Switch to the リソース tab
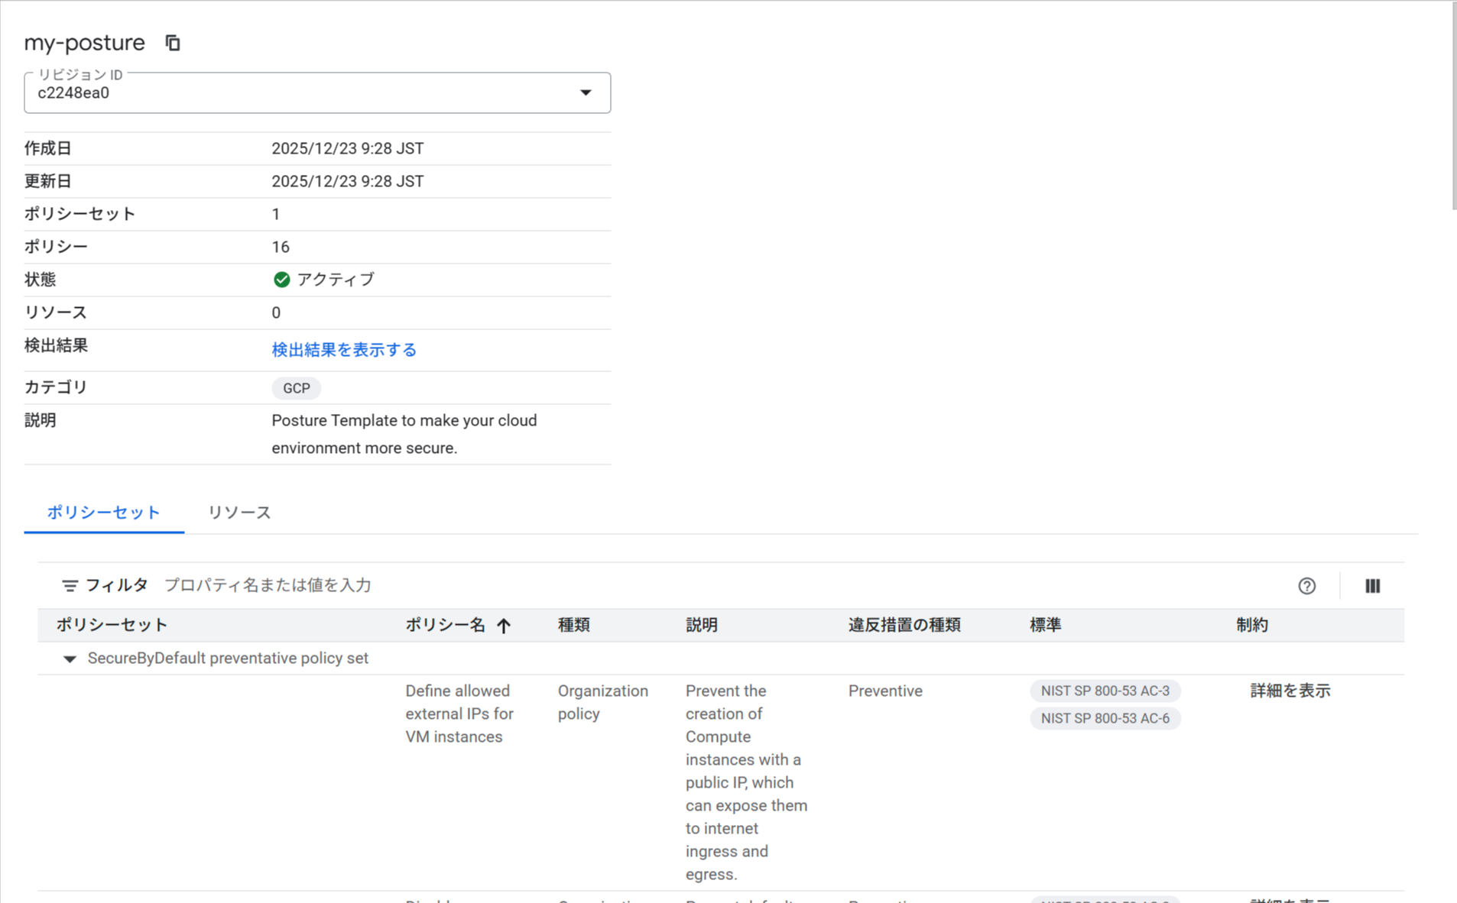This screenshot has width=1457, height=903. pos(239,513)
